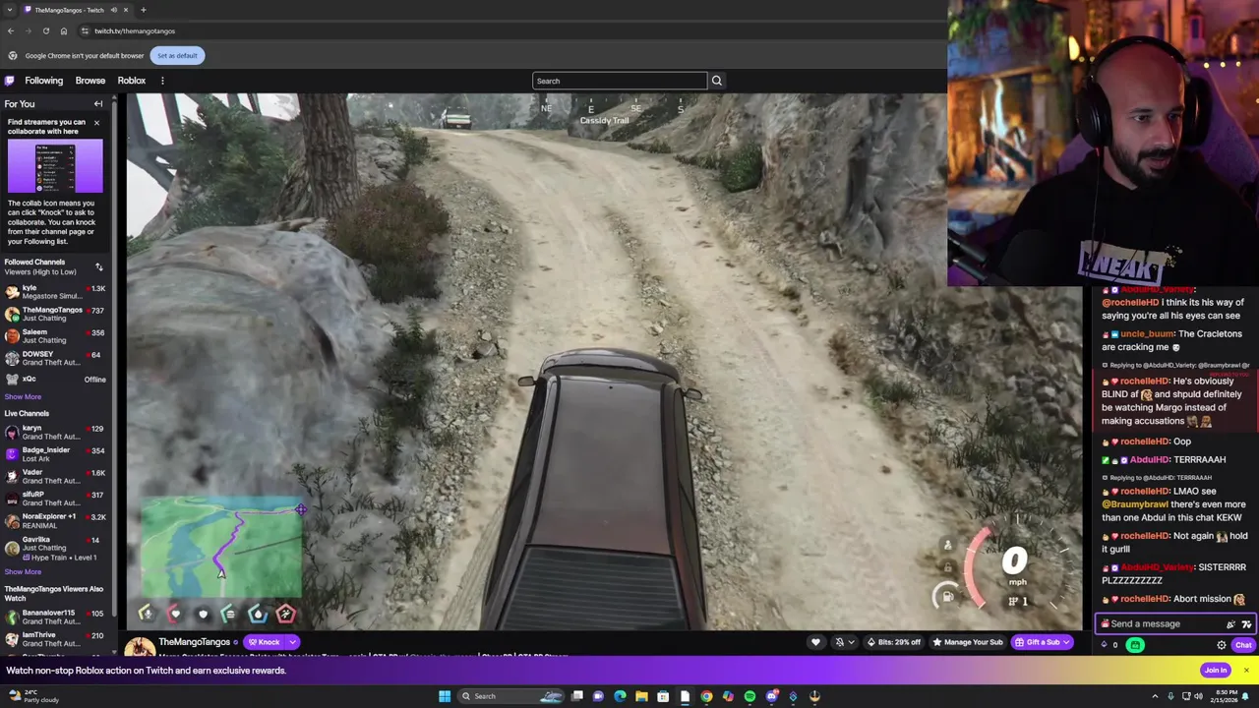
Task: Close the Roblox promo banner
Action: point(1246,671)
